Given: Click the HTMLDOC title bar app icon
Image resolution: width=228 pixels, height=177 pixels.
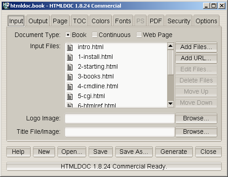Looking at the screenshot, I should [6, 6].
